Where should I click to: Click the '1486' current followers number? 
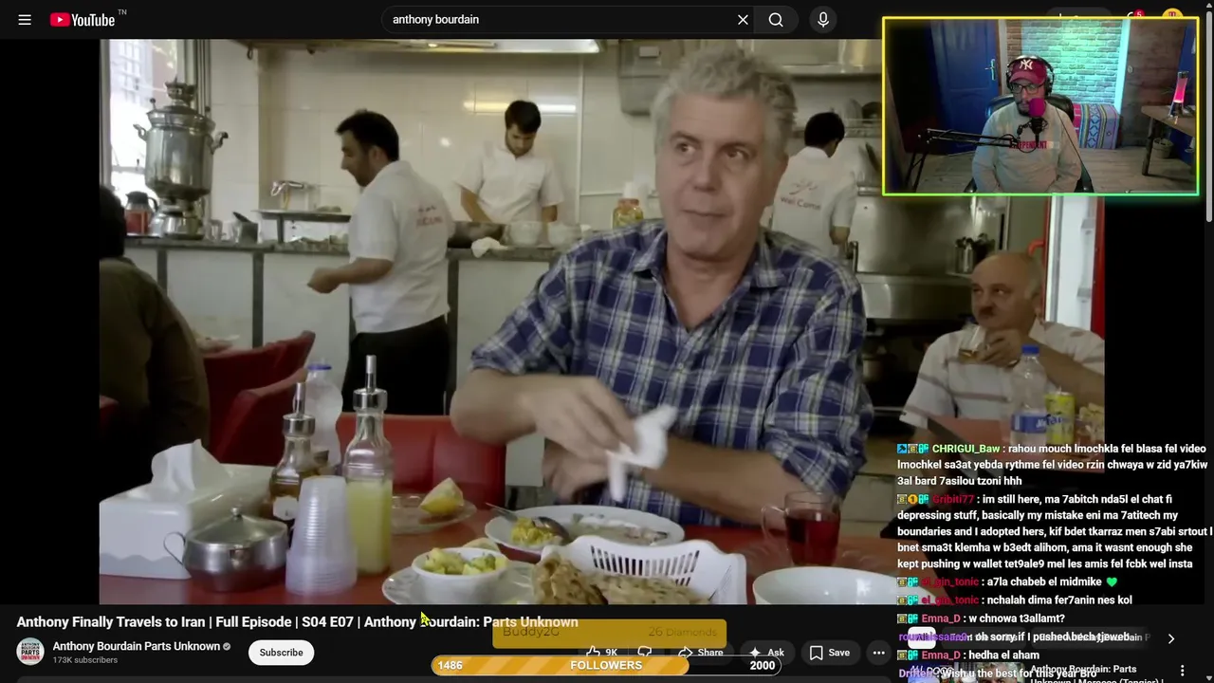[451, 665]
